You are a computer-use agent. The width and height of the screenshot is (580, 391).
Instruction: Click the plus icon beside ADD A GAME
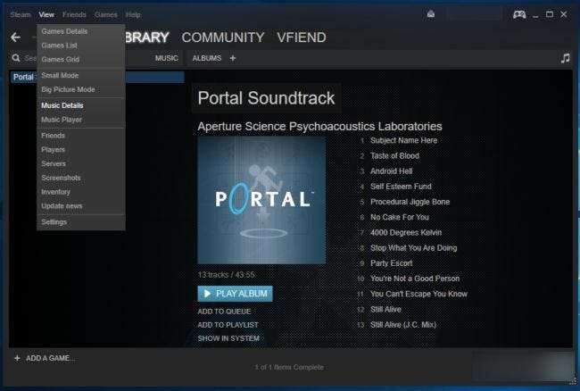point(17,358)
